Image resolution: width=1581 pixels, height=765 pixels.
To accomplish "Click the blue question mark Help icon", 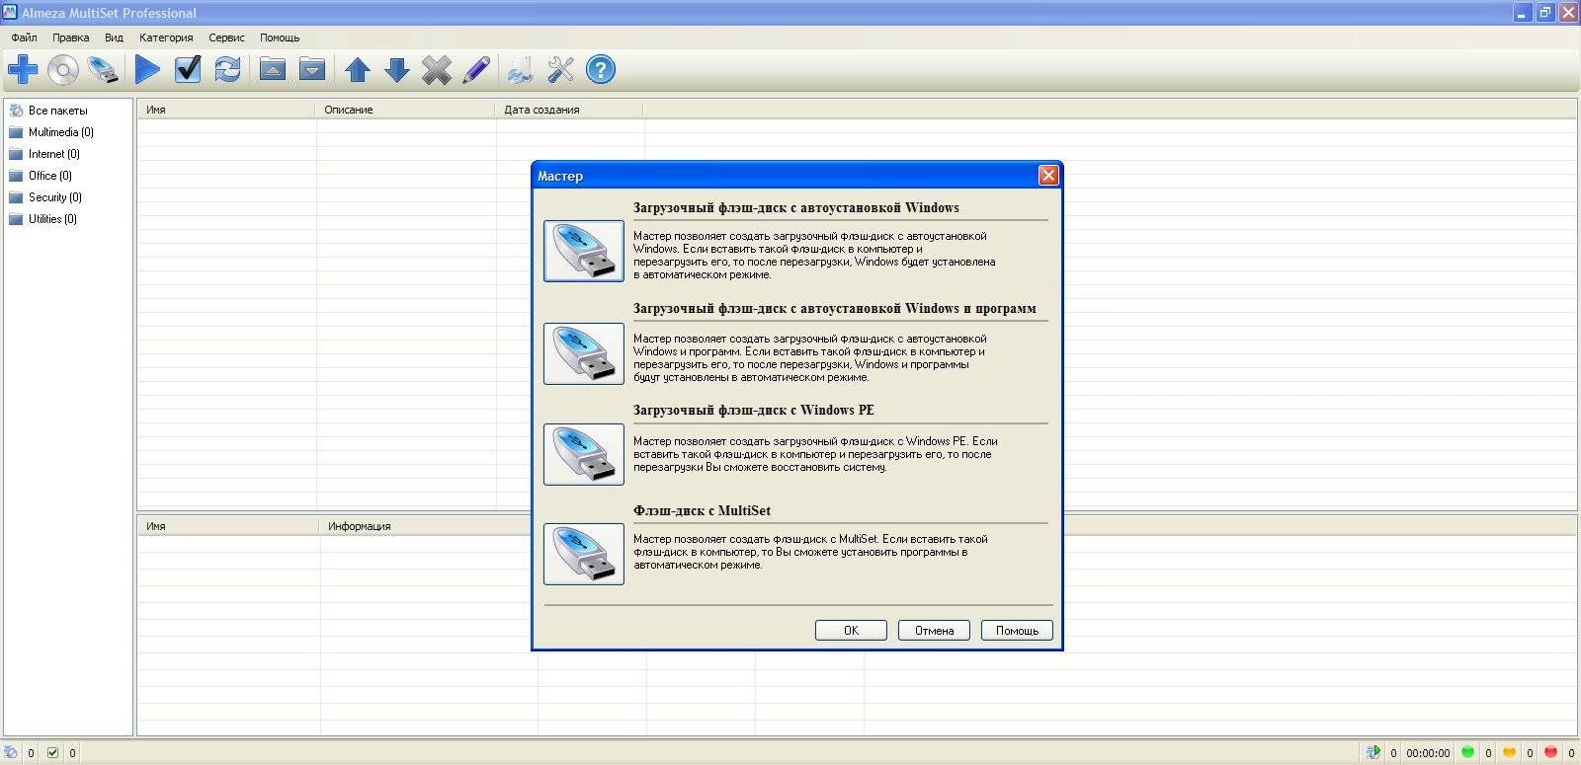I will pos(601,70).
